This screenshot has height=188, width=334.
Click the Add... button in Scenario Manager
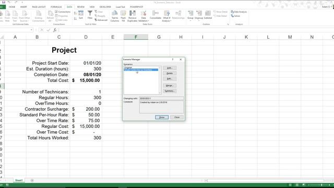[x=170, y=68]
